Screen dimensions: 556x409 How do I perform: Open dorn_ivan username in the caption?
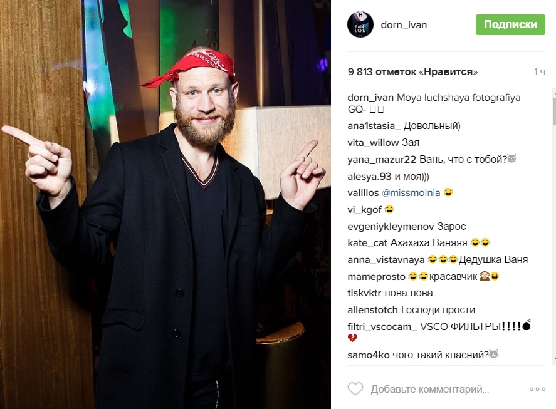coord(370,98)
